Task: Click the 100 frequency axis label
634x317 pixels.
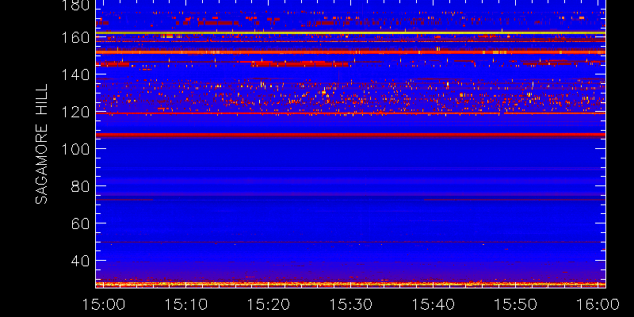Action: pos(75,149)
